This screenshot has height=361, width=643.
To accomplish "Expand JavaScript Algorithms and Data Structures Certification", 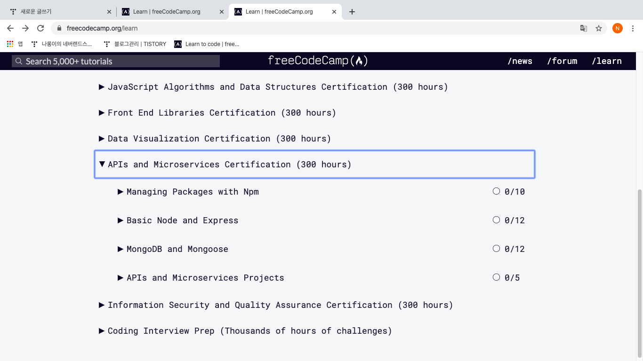I will pos(273,87).
